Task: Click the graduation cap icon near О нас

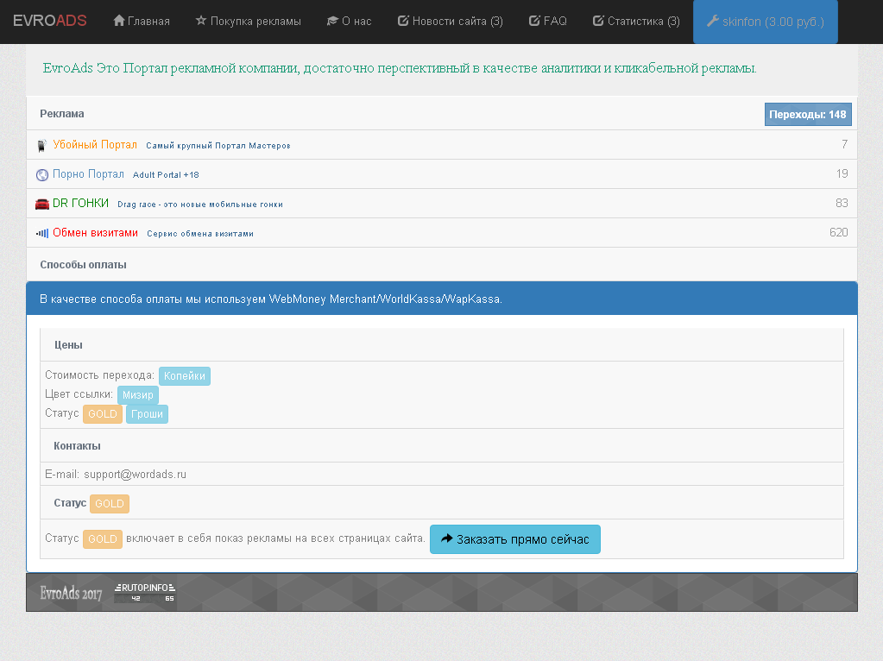Action: point(332,21)
